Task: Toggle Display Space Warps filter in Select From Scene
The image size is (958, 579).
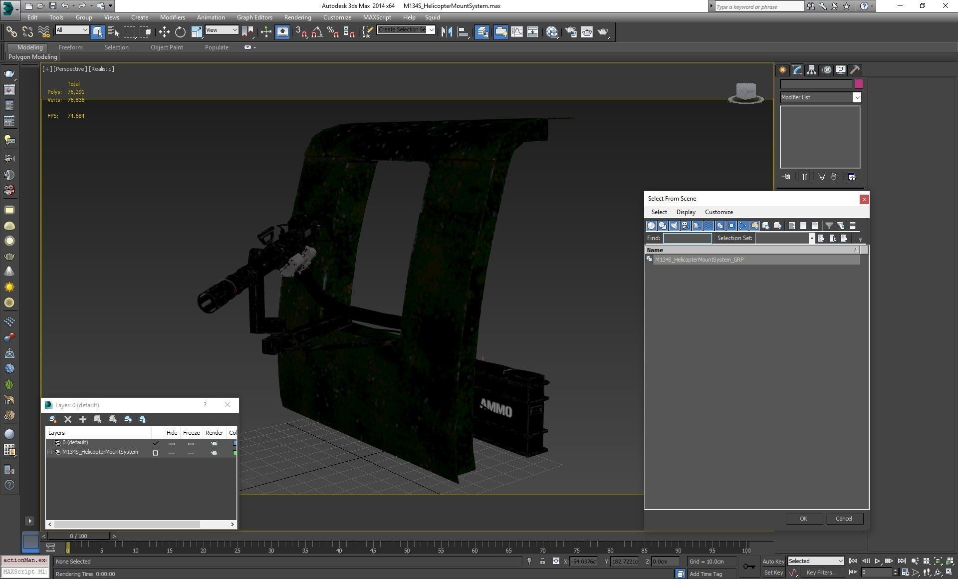Action: coord(709,226)
